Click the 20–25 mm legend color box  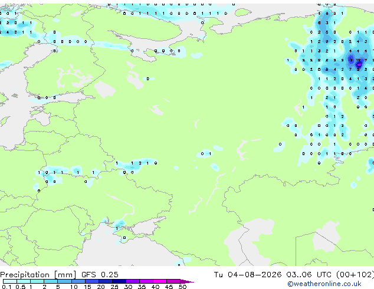pos(105,281)
